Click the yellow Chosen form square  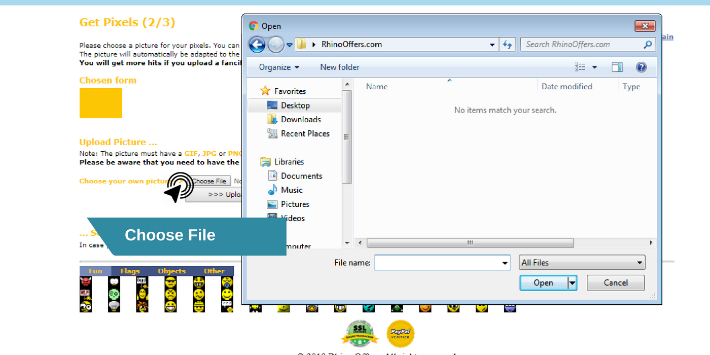tap(101, 103)
